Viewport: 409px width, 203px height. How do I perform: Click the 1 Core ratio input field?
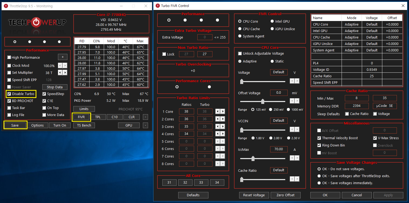tap(186, 111)
